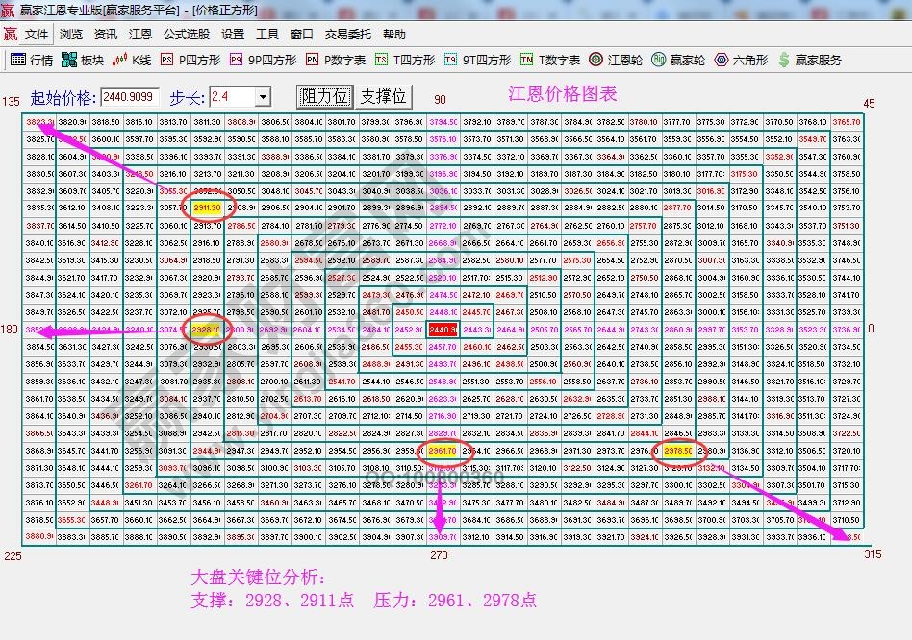Show the 支撑位 support levels
This screenshot has height=640, width=912.
click(x=385, y=95)
